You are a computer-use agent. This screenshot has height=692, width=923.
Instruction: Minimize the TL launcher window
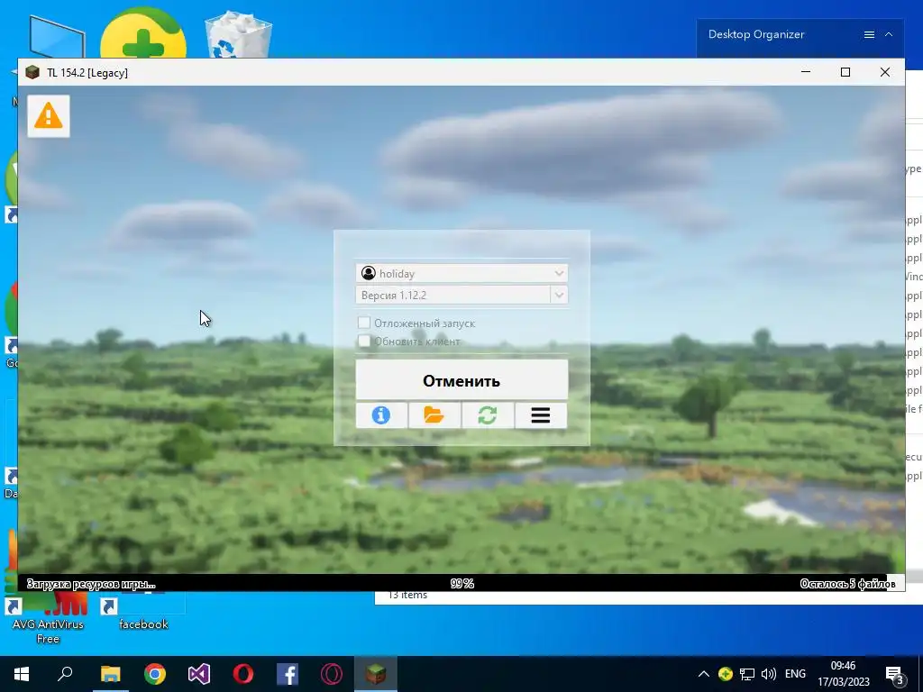[806, 72]
